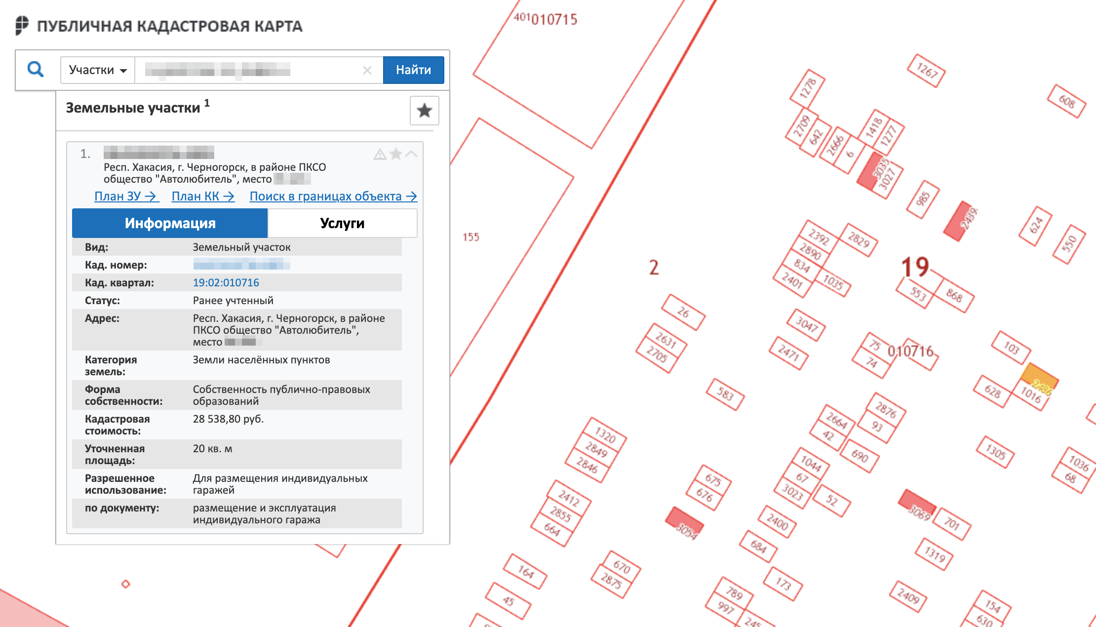
Task: Click the favorites star button in header
Action: coord(424,111)
